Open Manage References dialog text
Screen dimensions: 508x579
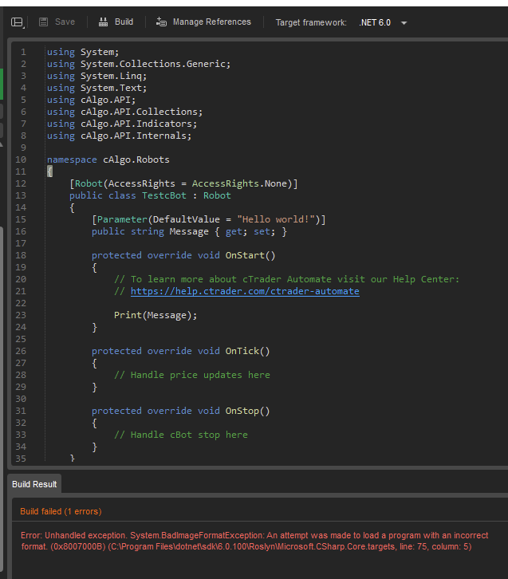click(x=212, y=22)
